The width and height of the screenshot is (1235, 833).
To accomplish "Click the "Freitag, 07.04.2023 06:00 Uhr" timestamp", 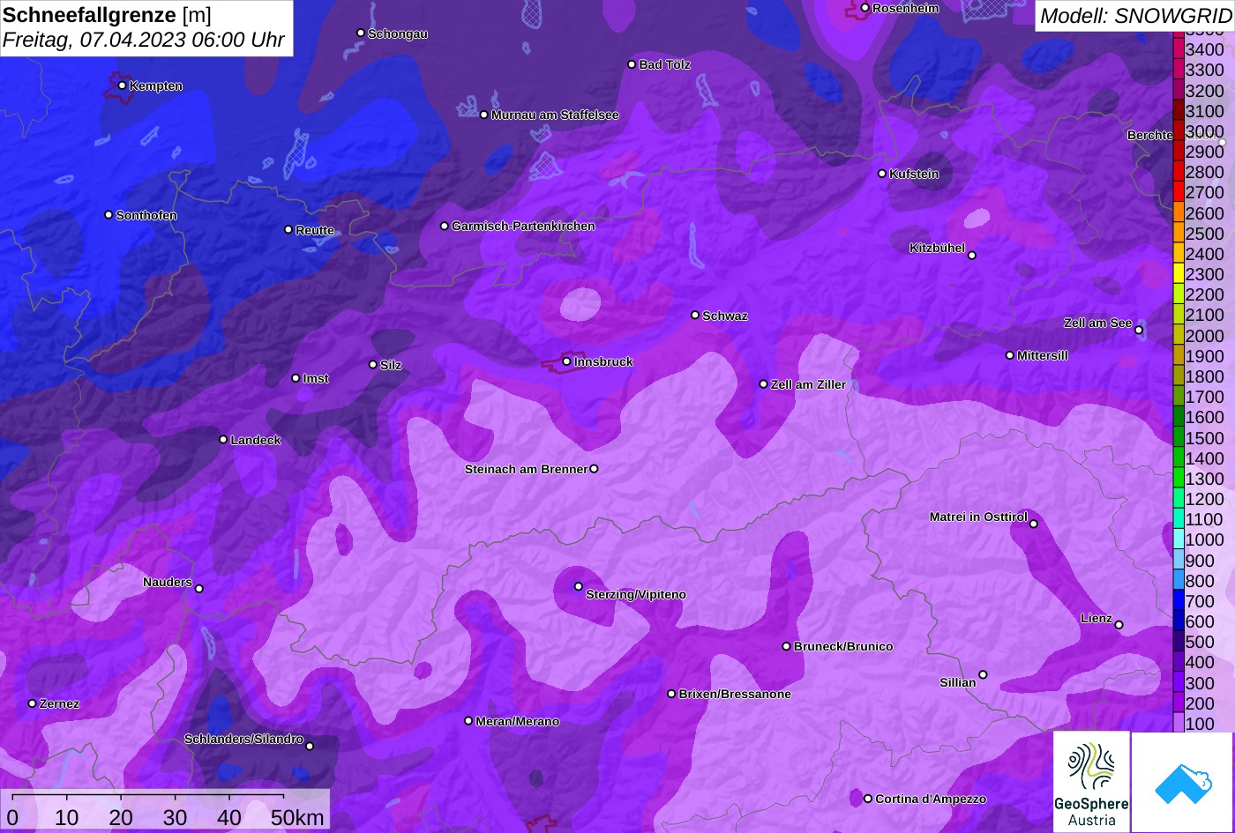I will point(144,41).
